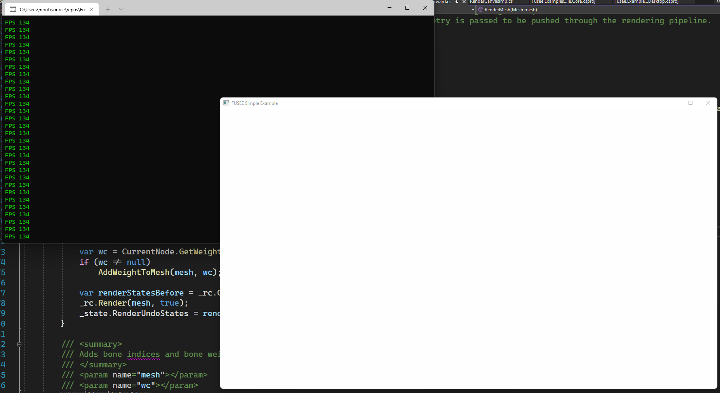The width and height of the screenshot is (720, 393).
Task: Click 'AddWeightToMesh' in the code editor
Action: click(134, 273)
